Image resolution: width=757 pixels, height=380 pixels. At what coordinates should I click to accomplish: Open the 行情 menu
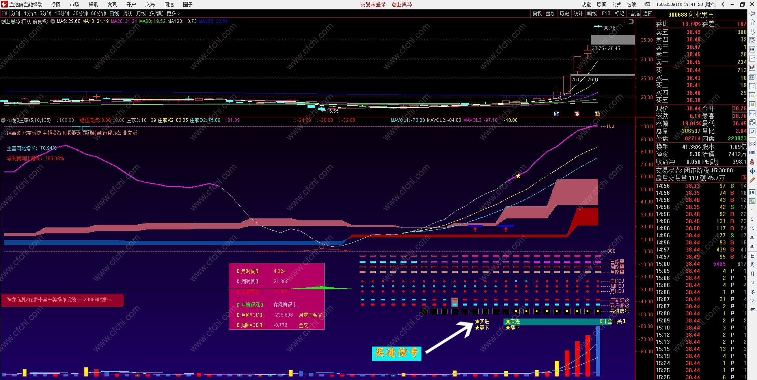56,4
